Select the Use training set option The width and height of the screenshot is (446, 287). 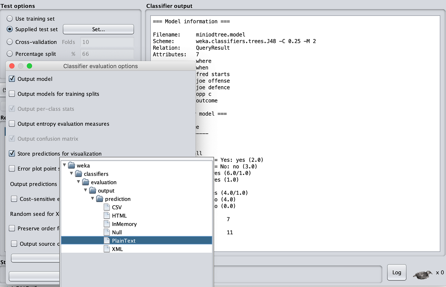(x=10, y=19)
